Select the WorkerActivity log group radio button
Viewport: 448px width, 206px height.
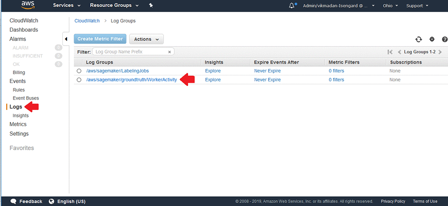[x=79, y=80]
